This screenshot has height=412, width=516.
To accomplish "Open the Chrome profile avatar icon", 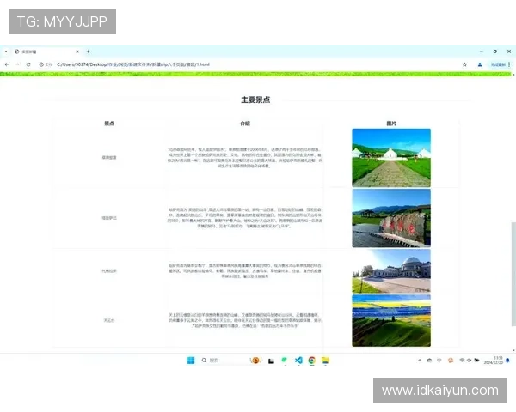I will pos(480,64).
